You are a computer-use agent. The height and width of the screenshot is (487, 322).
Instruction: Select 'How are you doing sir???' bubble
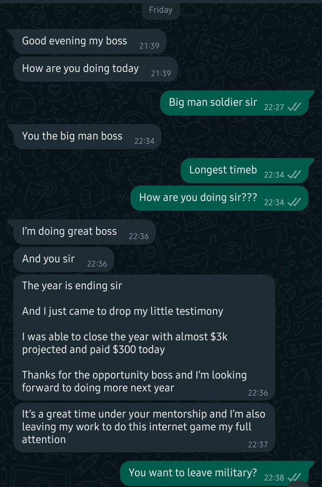coord(220,198)
